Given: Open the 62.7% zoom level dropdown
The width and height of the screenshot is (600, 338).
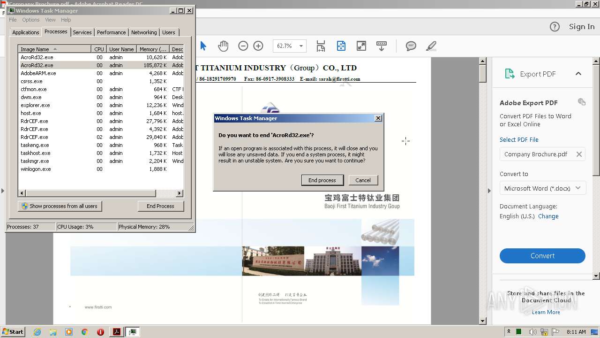Looking at the screenshot, I should point(301,46).
